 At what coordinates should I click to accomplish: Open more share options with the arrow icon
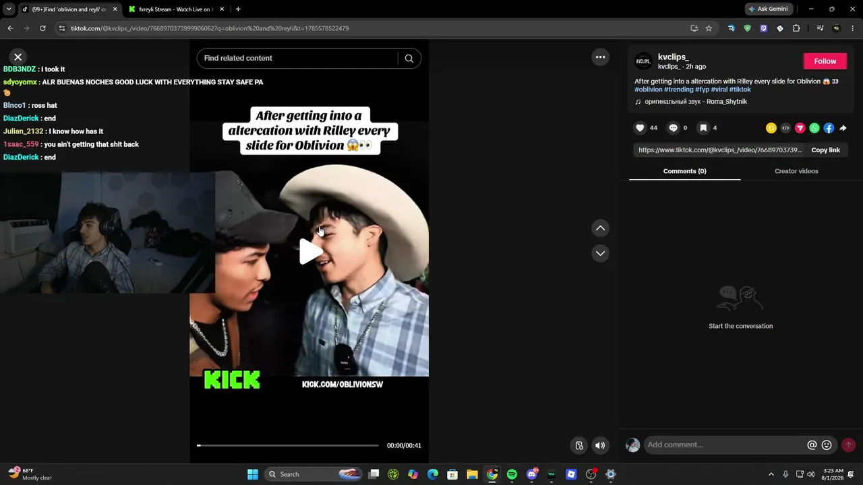[x=843, y=128]
